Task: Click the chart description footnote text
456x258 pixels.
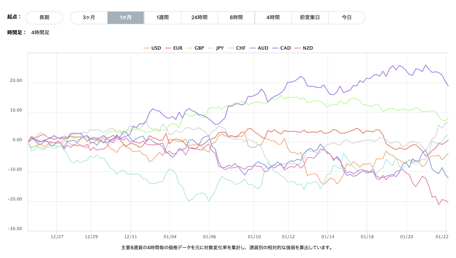Action: point(227,248)
